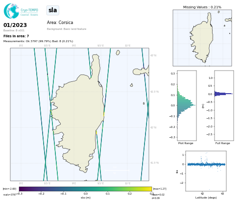The width and height of the screenshot is (241, 201).
Task: Click the min=-2.69 label beside colorbar
Action: 9,189
